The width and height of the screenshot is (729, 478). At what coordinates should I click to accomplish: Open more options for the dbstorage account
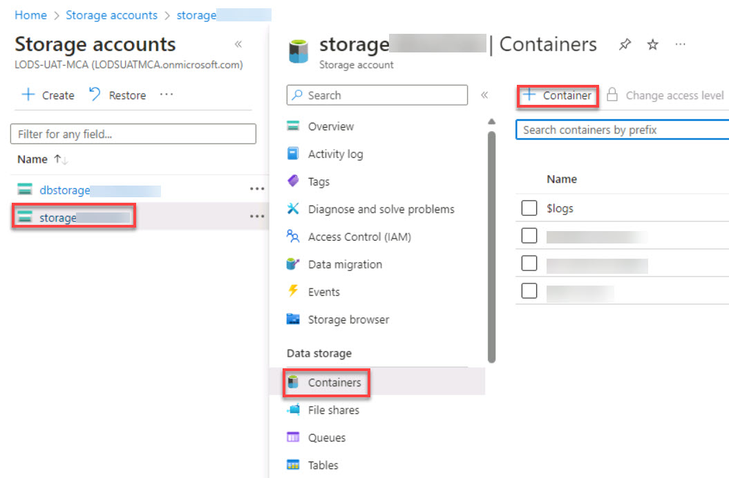click(257, 188)
